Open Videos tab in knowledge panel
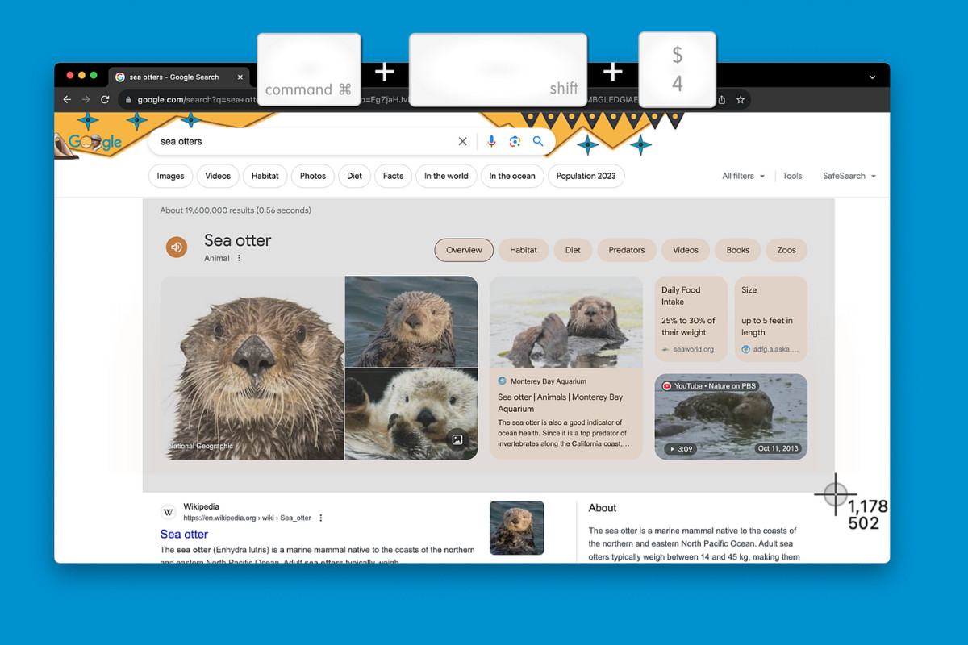The image size is (968, 645). coord(686,250)
